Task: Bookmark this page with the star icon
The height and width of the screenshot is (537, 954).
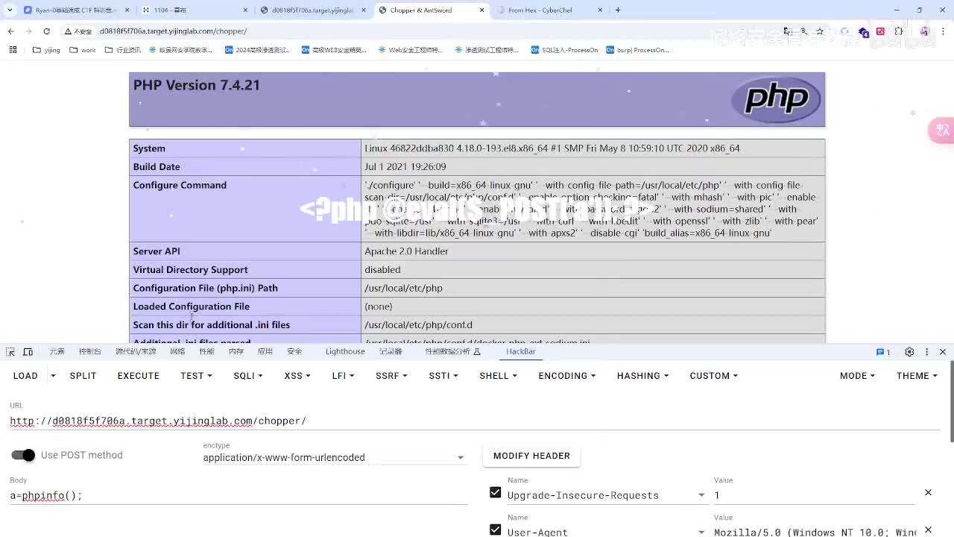Action: pyautogui.click(x=820, y=31)
